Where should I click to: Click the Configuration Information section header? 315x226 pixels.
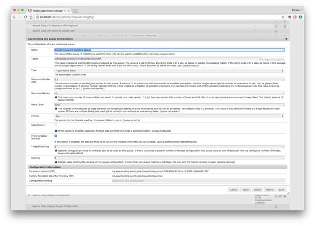coord(157,167)
